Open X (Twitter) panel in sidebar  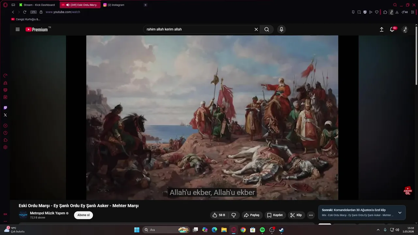(5, 115)
